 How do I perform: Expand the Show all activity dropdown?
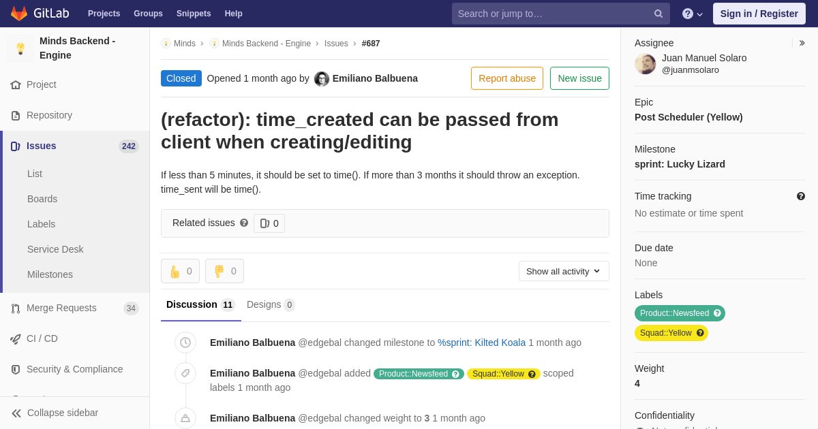[564, 271]
